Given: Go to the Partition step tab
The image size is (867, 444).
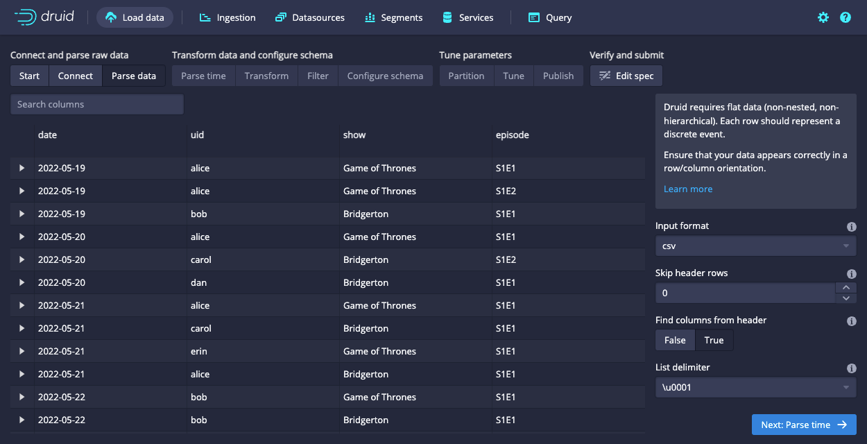Looking at the screenshot, I should point(466,75).
